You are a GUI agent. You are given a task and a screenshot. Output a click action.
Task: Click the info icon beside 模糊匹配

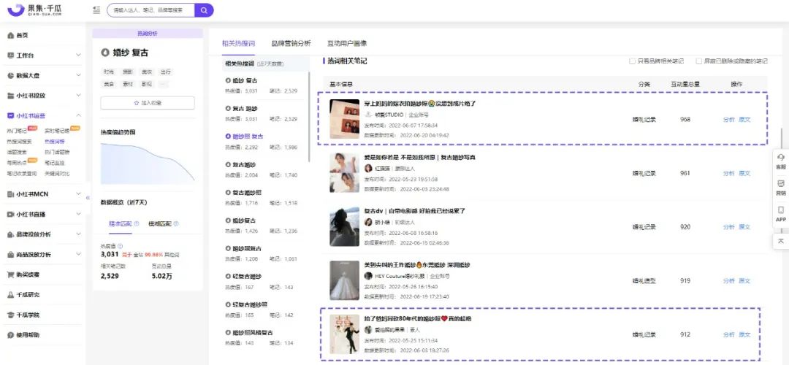[176, 223]
